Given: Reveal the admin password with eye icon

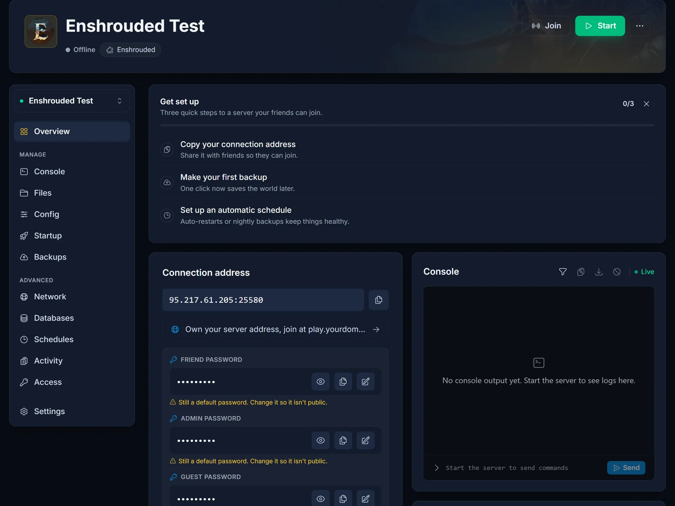Looking at the screenshot, I should tap(321, 440).
